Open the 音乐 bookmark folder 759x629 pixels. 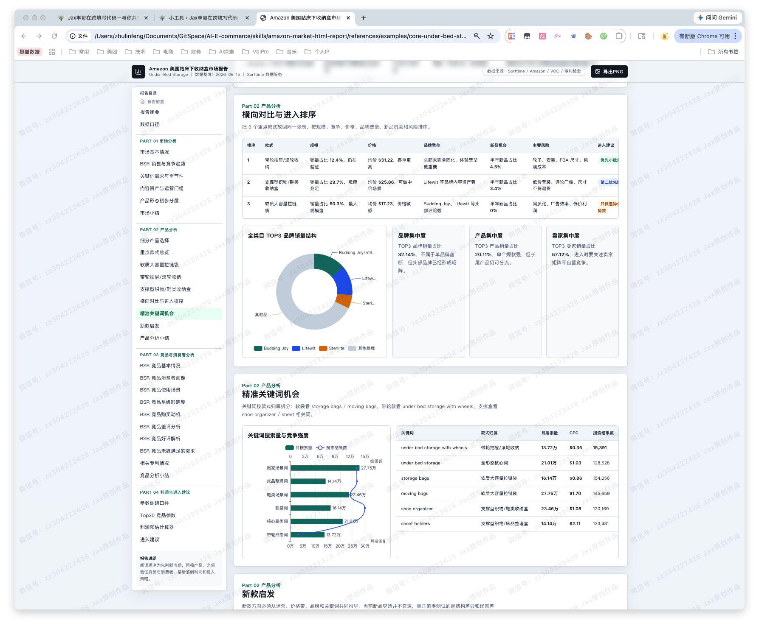tap(287, 52)
